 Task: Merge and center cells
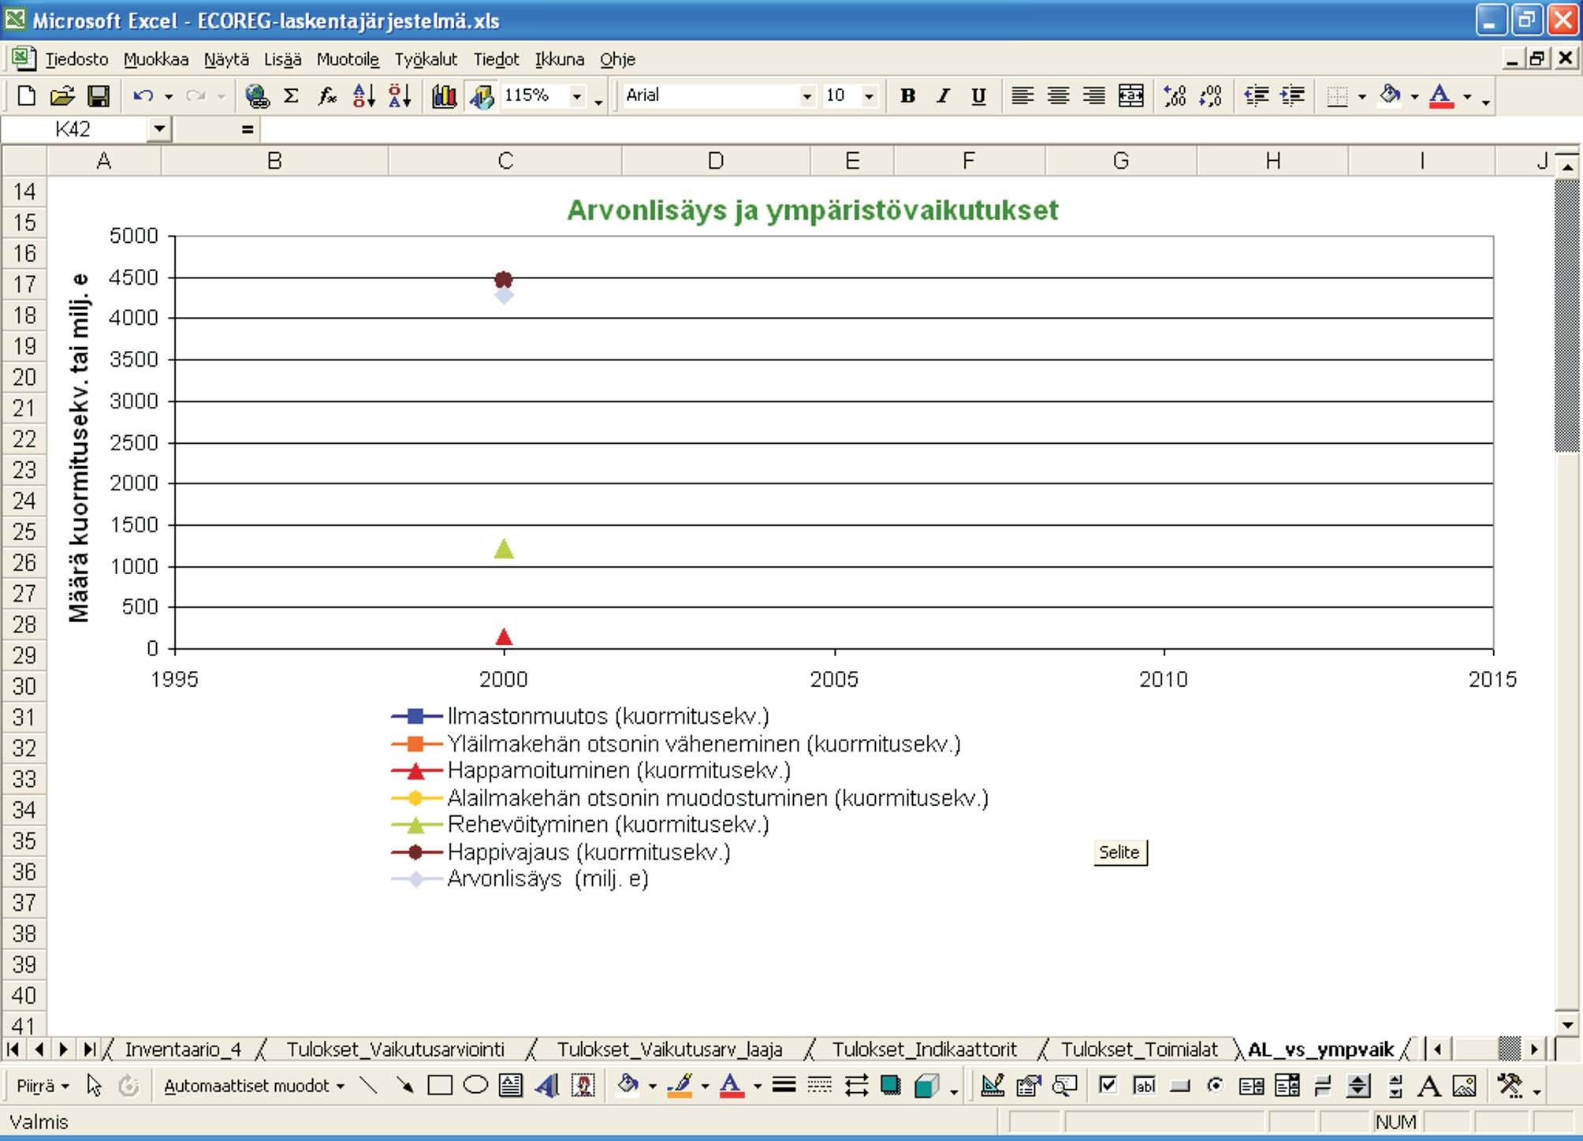pos(1131,96)
